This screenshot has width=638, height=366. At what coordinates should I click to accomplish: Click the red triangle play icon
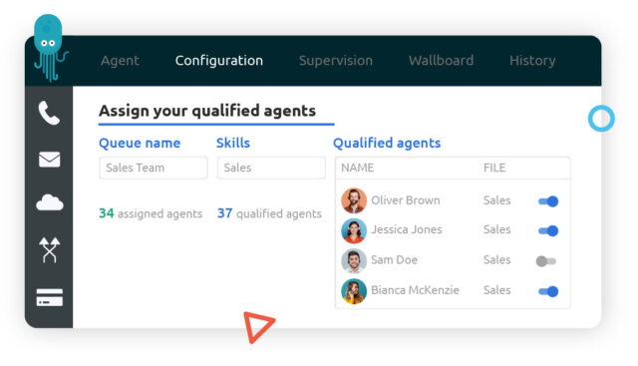pyautogui.click(x=258, y=326)
